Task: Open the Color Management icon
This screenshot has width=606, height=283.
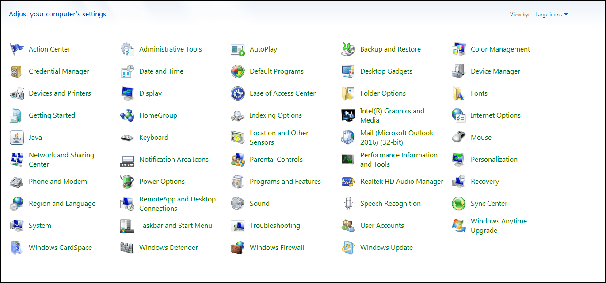Action: [459, 49]
